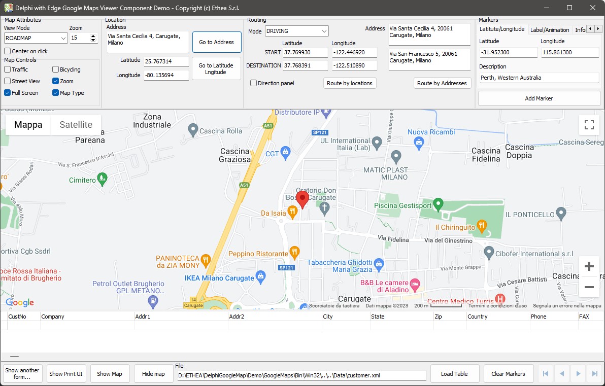The height and width of the screenshot is (386, 605).
Task: Click Go to Latitude Lngitude button
Action: click(x=216, y=68)
